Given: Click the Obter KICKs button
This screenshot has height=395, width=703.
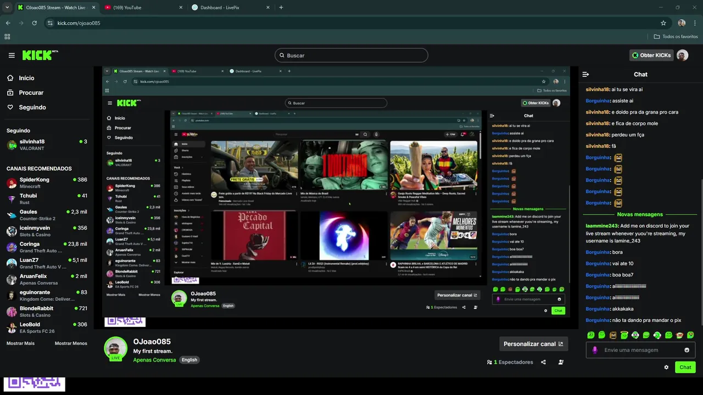Looking at the screenshot, I should click(x=651, y=55).
